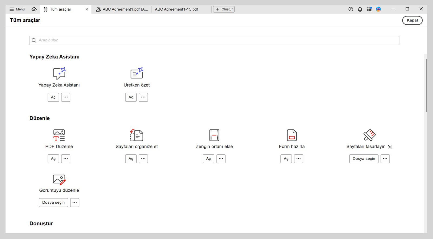Show notifications with the bell icon
Image resolution: width=433 pixels, height=239 pixels.
[360, 9]
